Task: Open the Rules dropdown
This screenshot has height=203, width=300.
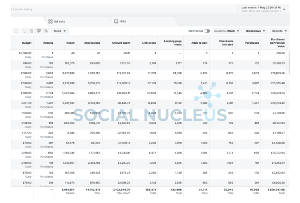Action: (60, 31)
